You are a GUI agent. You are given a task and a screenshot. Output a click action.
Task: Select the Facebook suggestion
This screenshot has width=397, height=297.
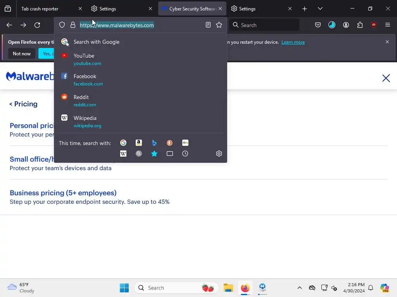click(x=140, y=80)
